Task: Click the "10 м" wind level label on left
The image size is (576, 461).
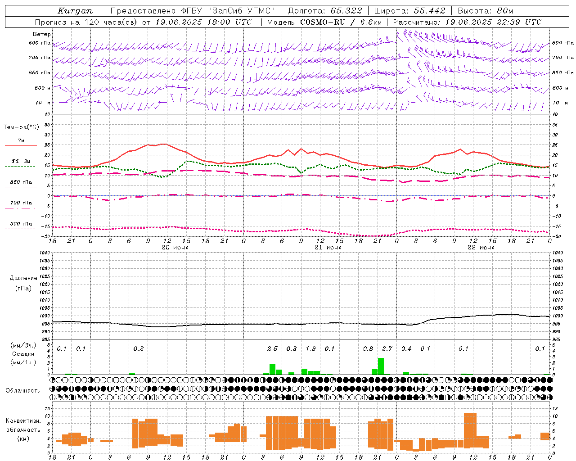Action: click(43, 103)
